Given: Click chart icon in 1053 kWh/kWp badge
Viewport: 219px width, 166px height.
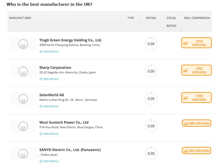Looking at the screenshot, I should click(185, 43).
